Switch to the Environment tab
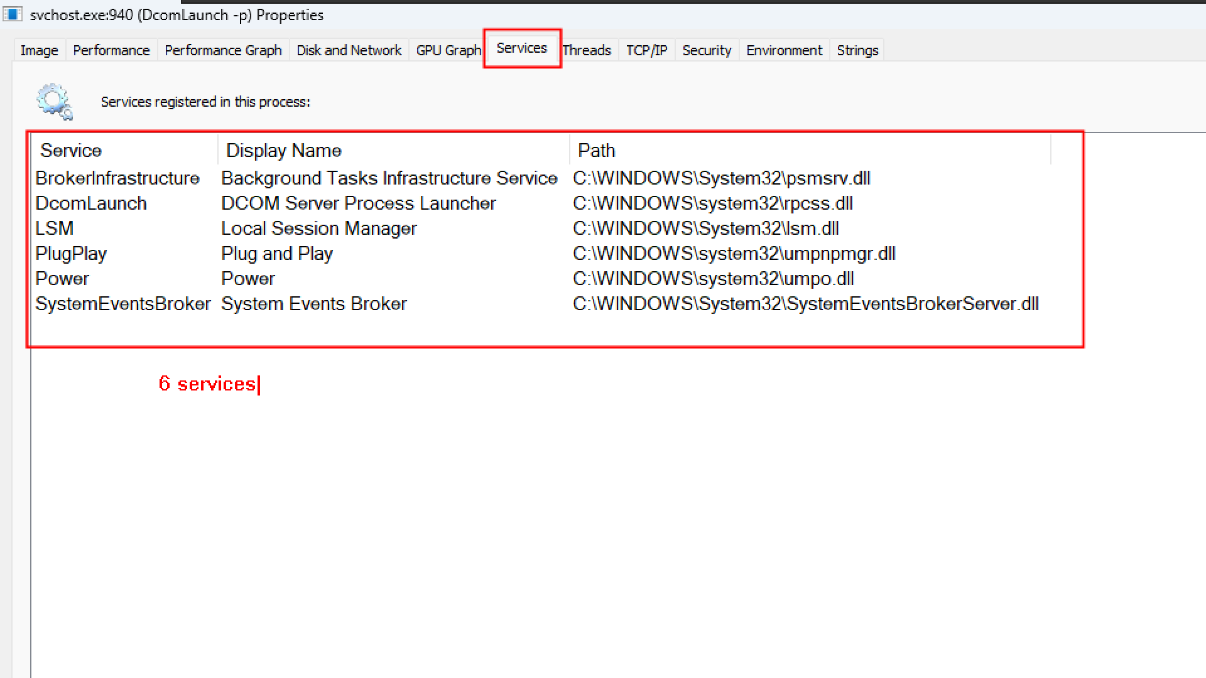 coord(784,50)
